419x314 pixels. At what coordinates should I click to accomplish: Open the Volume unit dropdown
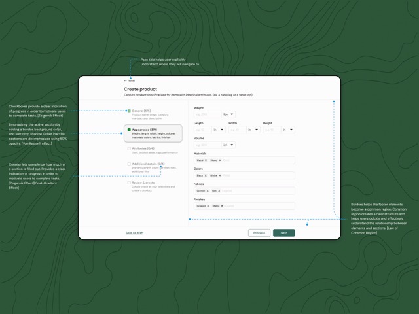point(228,145)
